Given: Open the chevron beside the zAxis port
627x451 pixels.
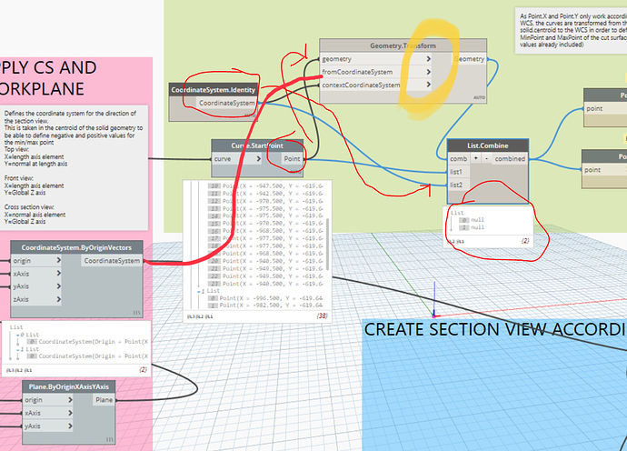Looking at the screenshot, I should pos(58,299).
